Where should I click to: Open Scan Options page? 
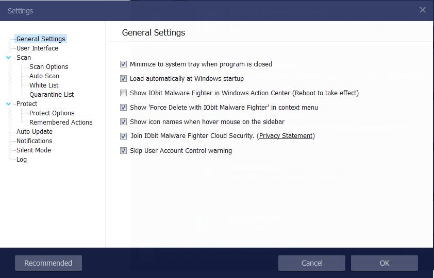pyautogui.click(x=49, y=67)
